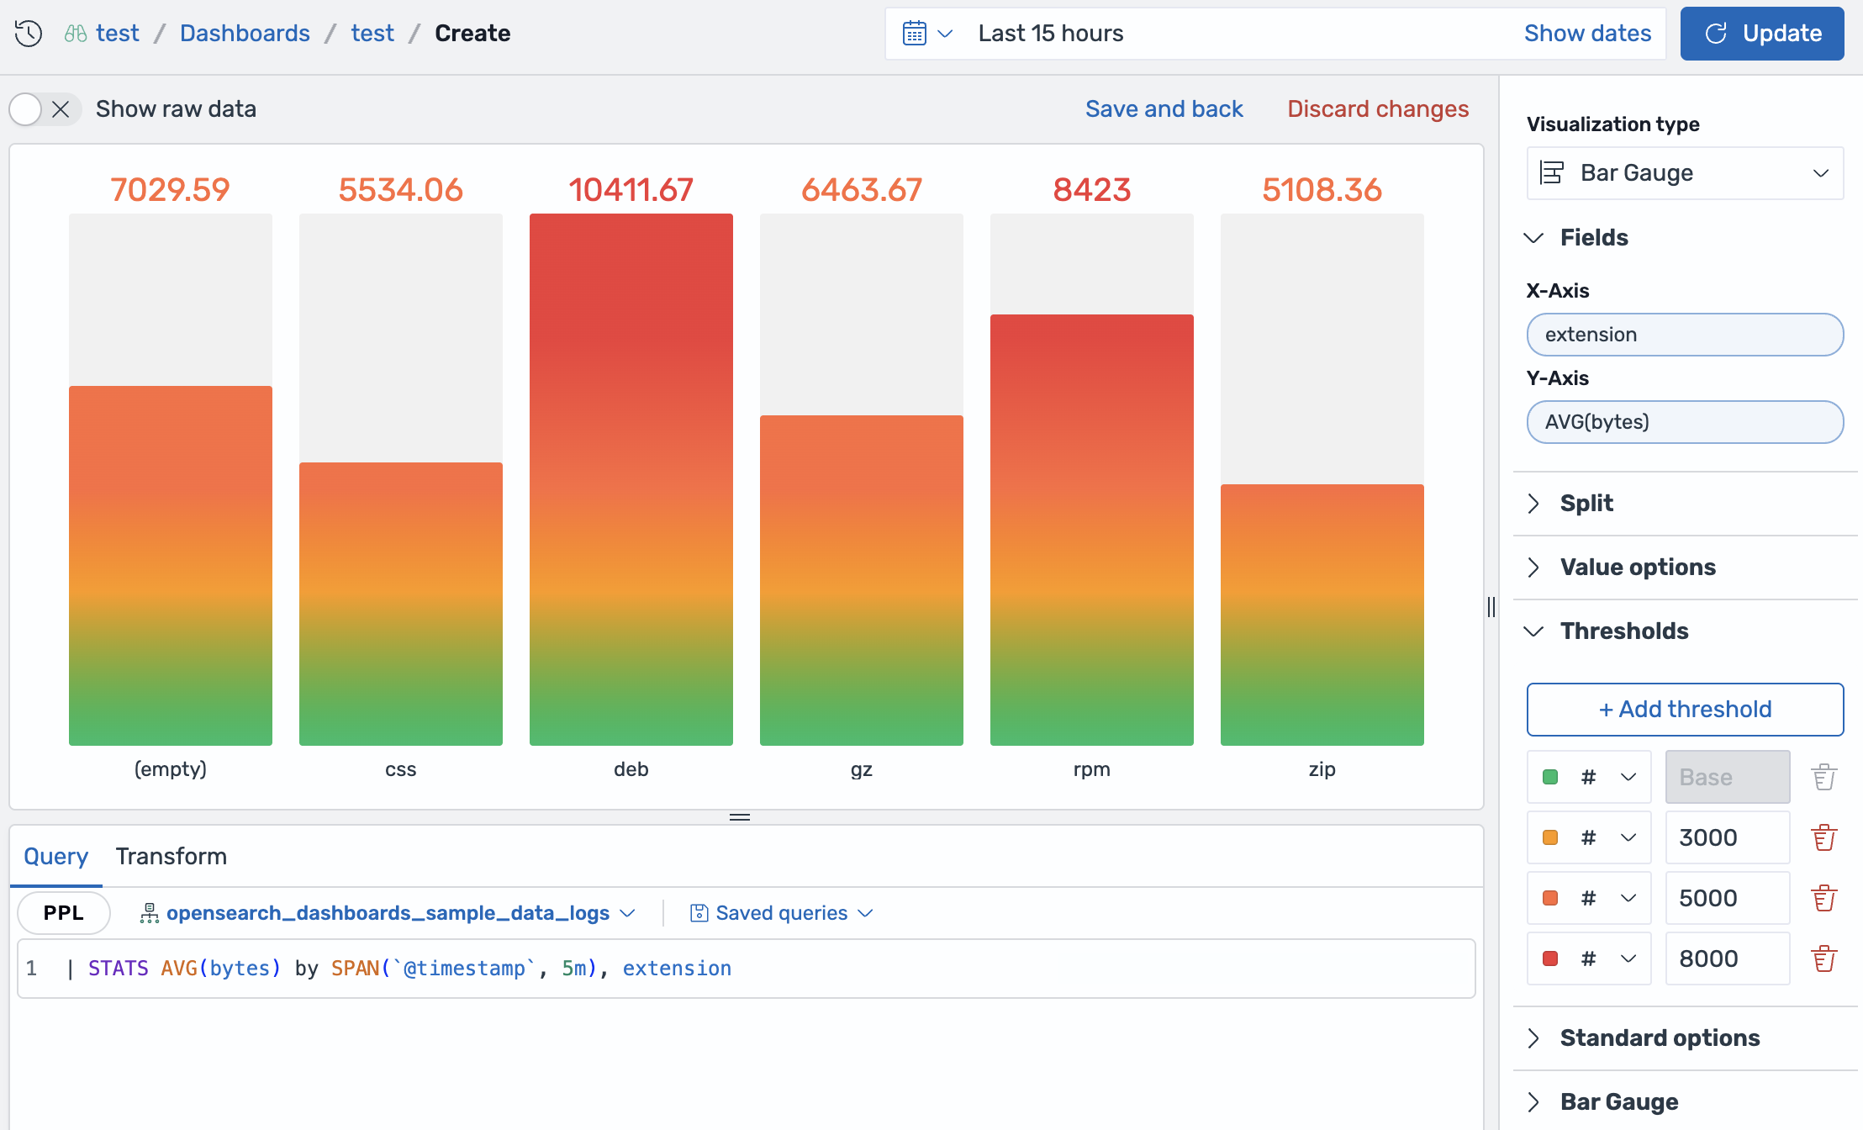
Task: Delete the 8000 threshold
Action: pos(1823,958)
